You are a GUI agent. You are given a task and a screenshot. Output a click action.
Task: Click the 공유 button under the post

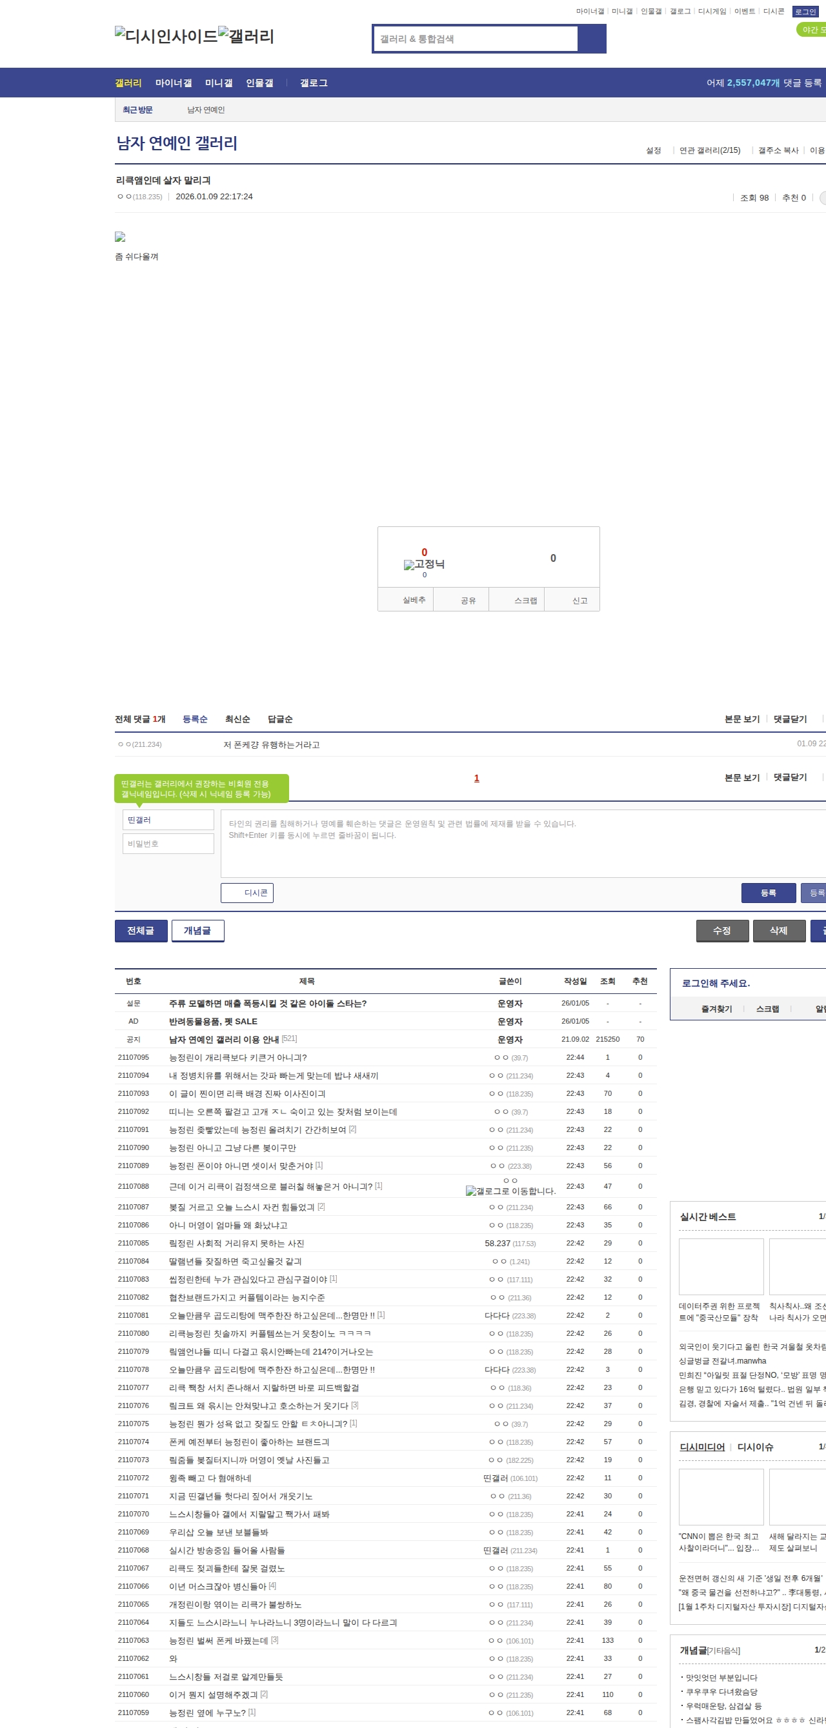(461, 600)
